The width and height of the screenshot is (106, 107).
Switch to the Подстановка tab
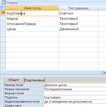click(34, 80)
